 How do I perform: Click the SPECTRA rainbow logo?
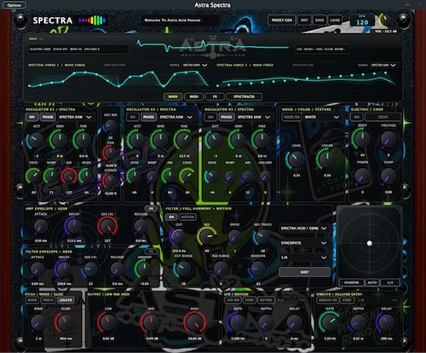pyautogui.click(x=92, y=20)
